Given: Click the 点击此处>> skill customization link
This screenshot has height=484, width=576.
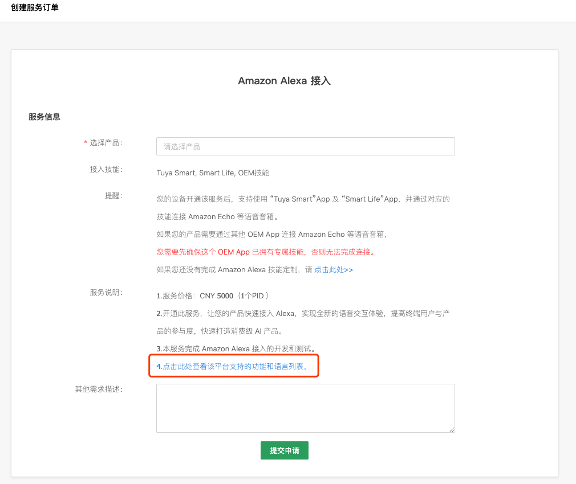Looking at the screenshot, I should 334,270.
